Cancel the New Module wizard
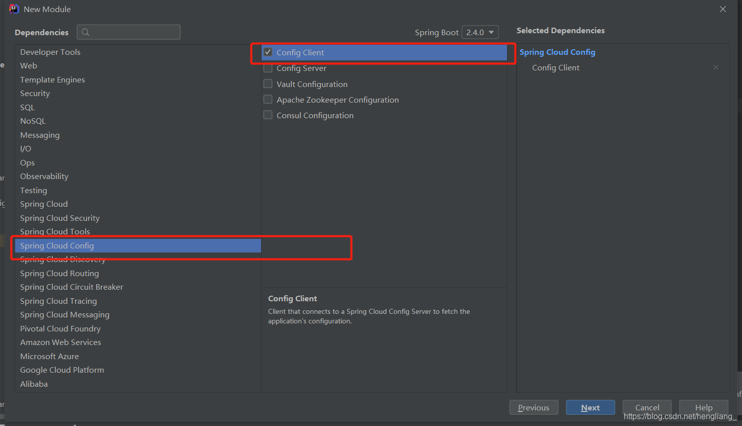 pyautogui.click(x=647, y=407)
